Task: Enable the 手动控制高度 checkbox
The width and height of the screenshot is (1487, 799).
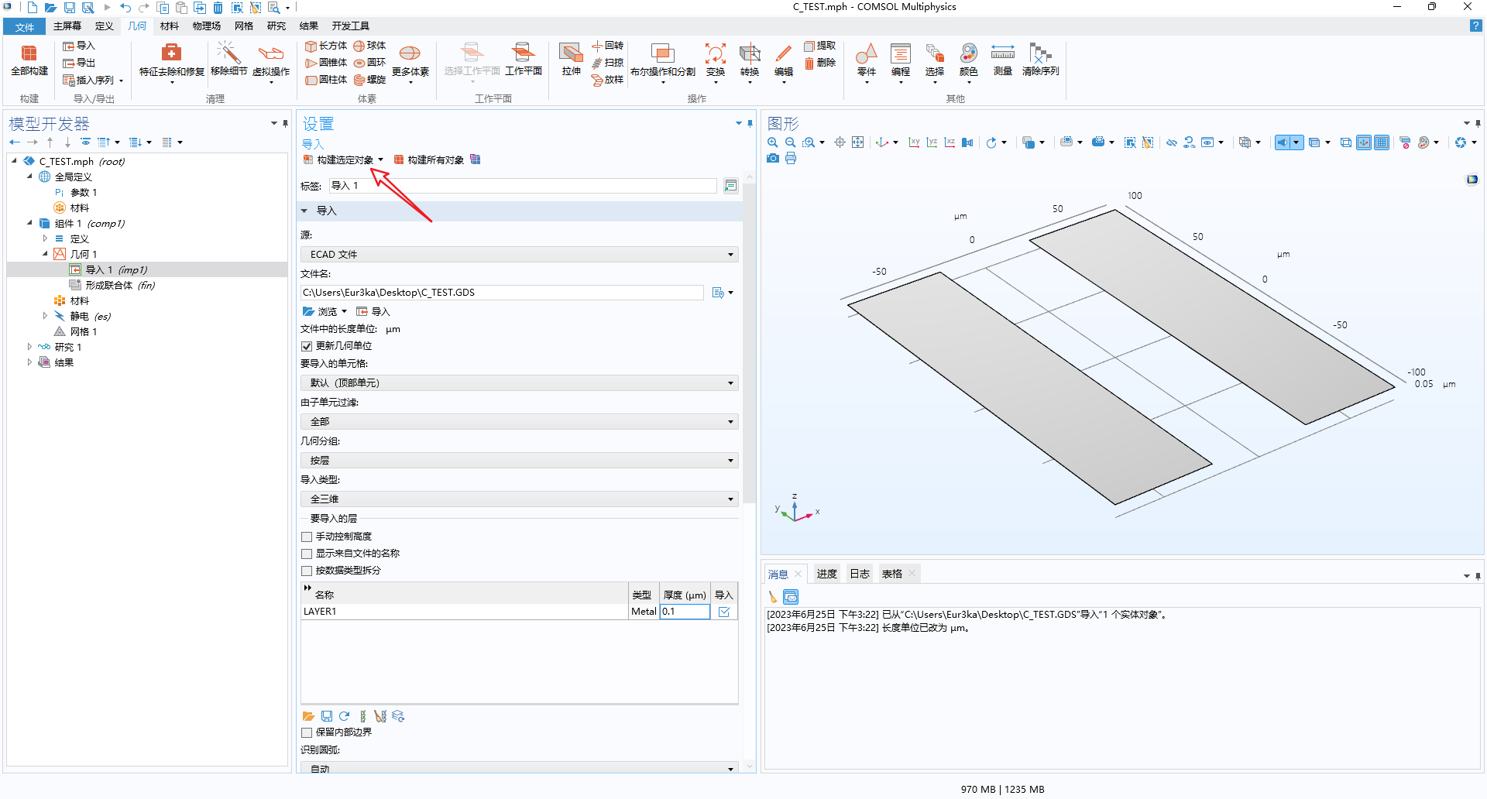Action: click(x=307, y=537)
